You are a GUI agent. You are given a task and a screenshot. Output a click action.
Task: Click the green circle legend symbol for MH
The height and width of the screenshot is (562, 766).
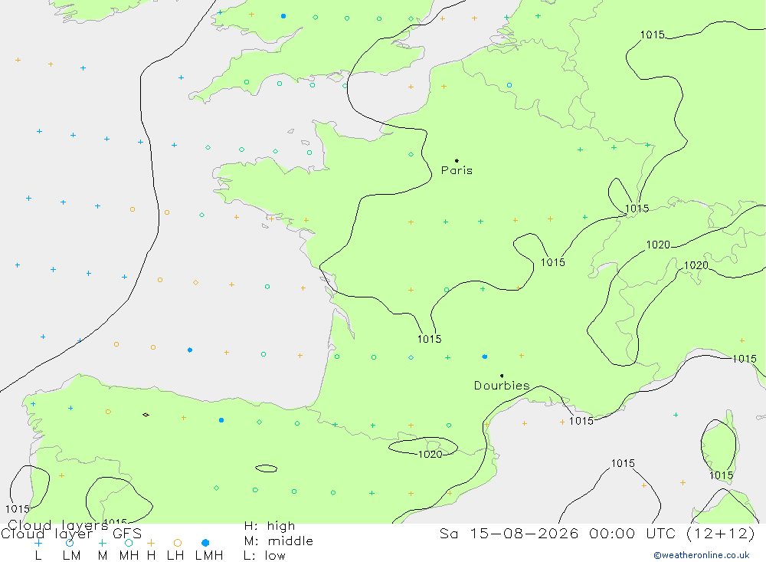pos(129,543)
